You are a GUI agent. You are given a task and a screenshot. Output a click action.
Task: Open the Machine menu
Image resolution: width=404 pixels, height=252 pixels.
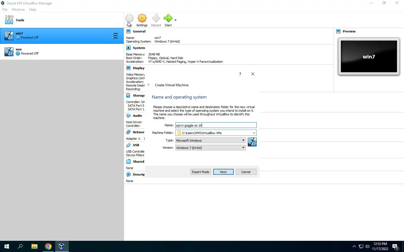pos(18,10)
